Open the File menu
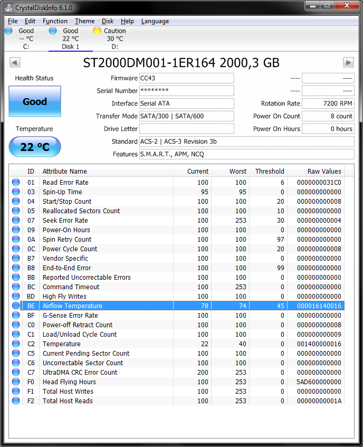The height and width of the screenshot is (447, 363). [13, 21]
